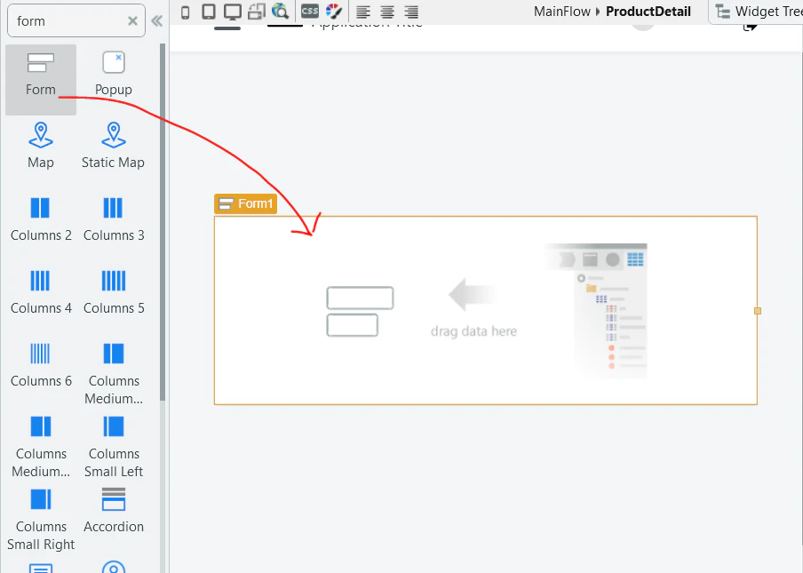
Task: Go to MainFlow in the breadcrumb
Action: tap(561, 12)
